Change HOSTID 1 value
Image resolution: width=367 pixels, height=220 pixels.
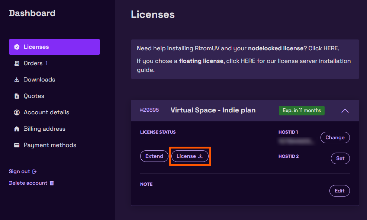point(335,137)
